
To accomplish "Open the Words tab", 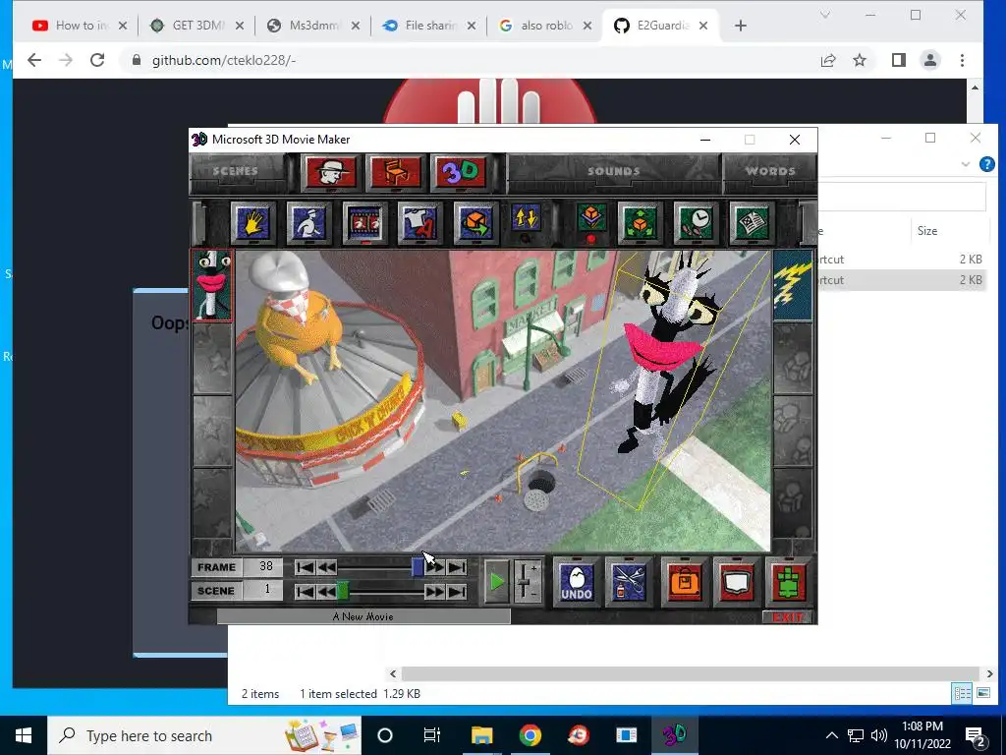I will (x=770, y=171).
